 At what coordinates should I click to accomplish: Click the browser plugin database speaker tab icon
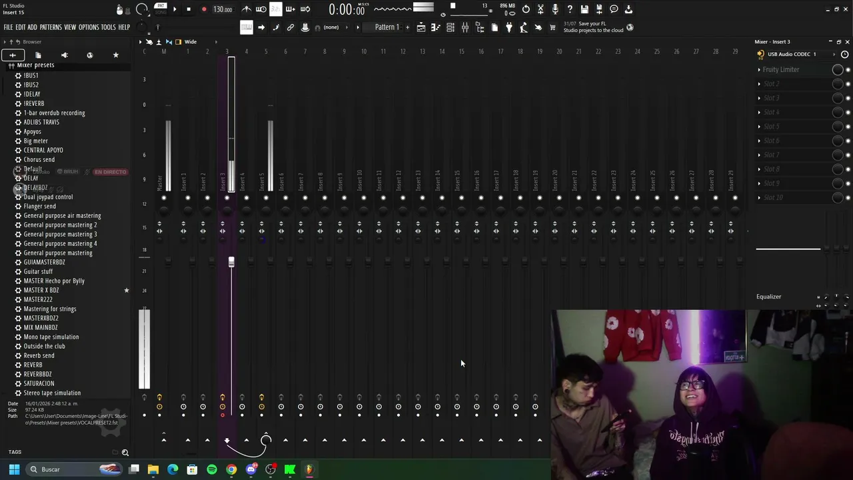pos(65,55)
